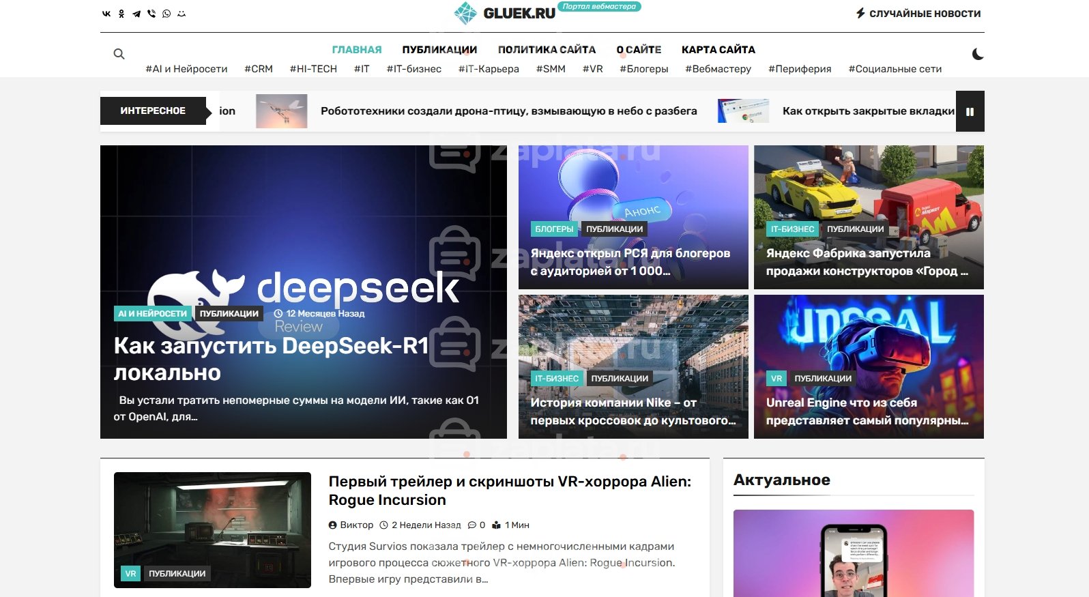The height and width of the screenshot is (597, 1089).
Task: Select the #IT-Карьера tag
Action: point(489,69)
